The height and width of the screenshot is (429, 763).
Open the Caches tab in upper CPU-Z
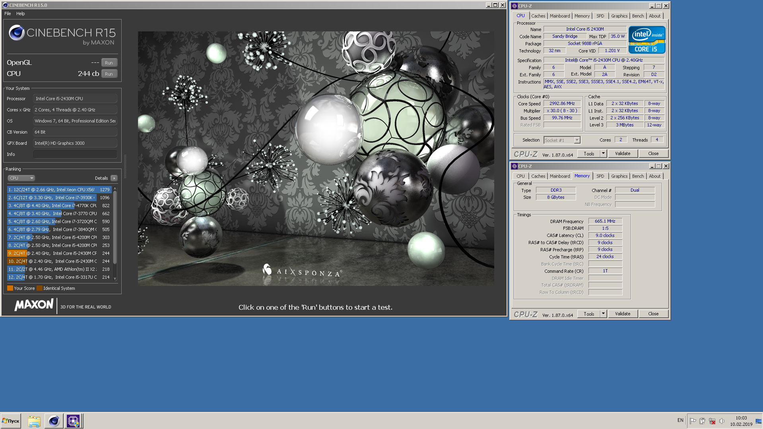[x=538, y=16]
